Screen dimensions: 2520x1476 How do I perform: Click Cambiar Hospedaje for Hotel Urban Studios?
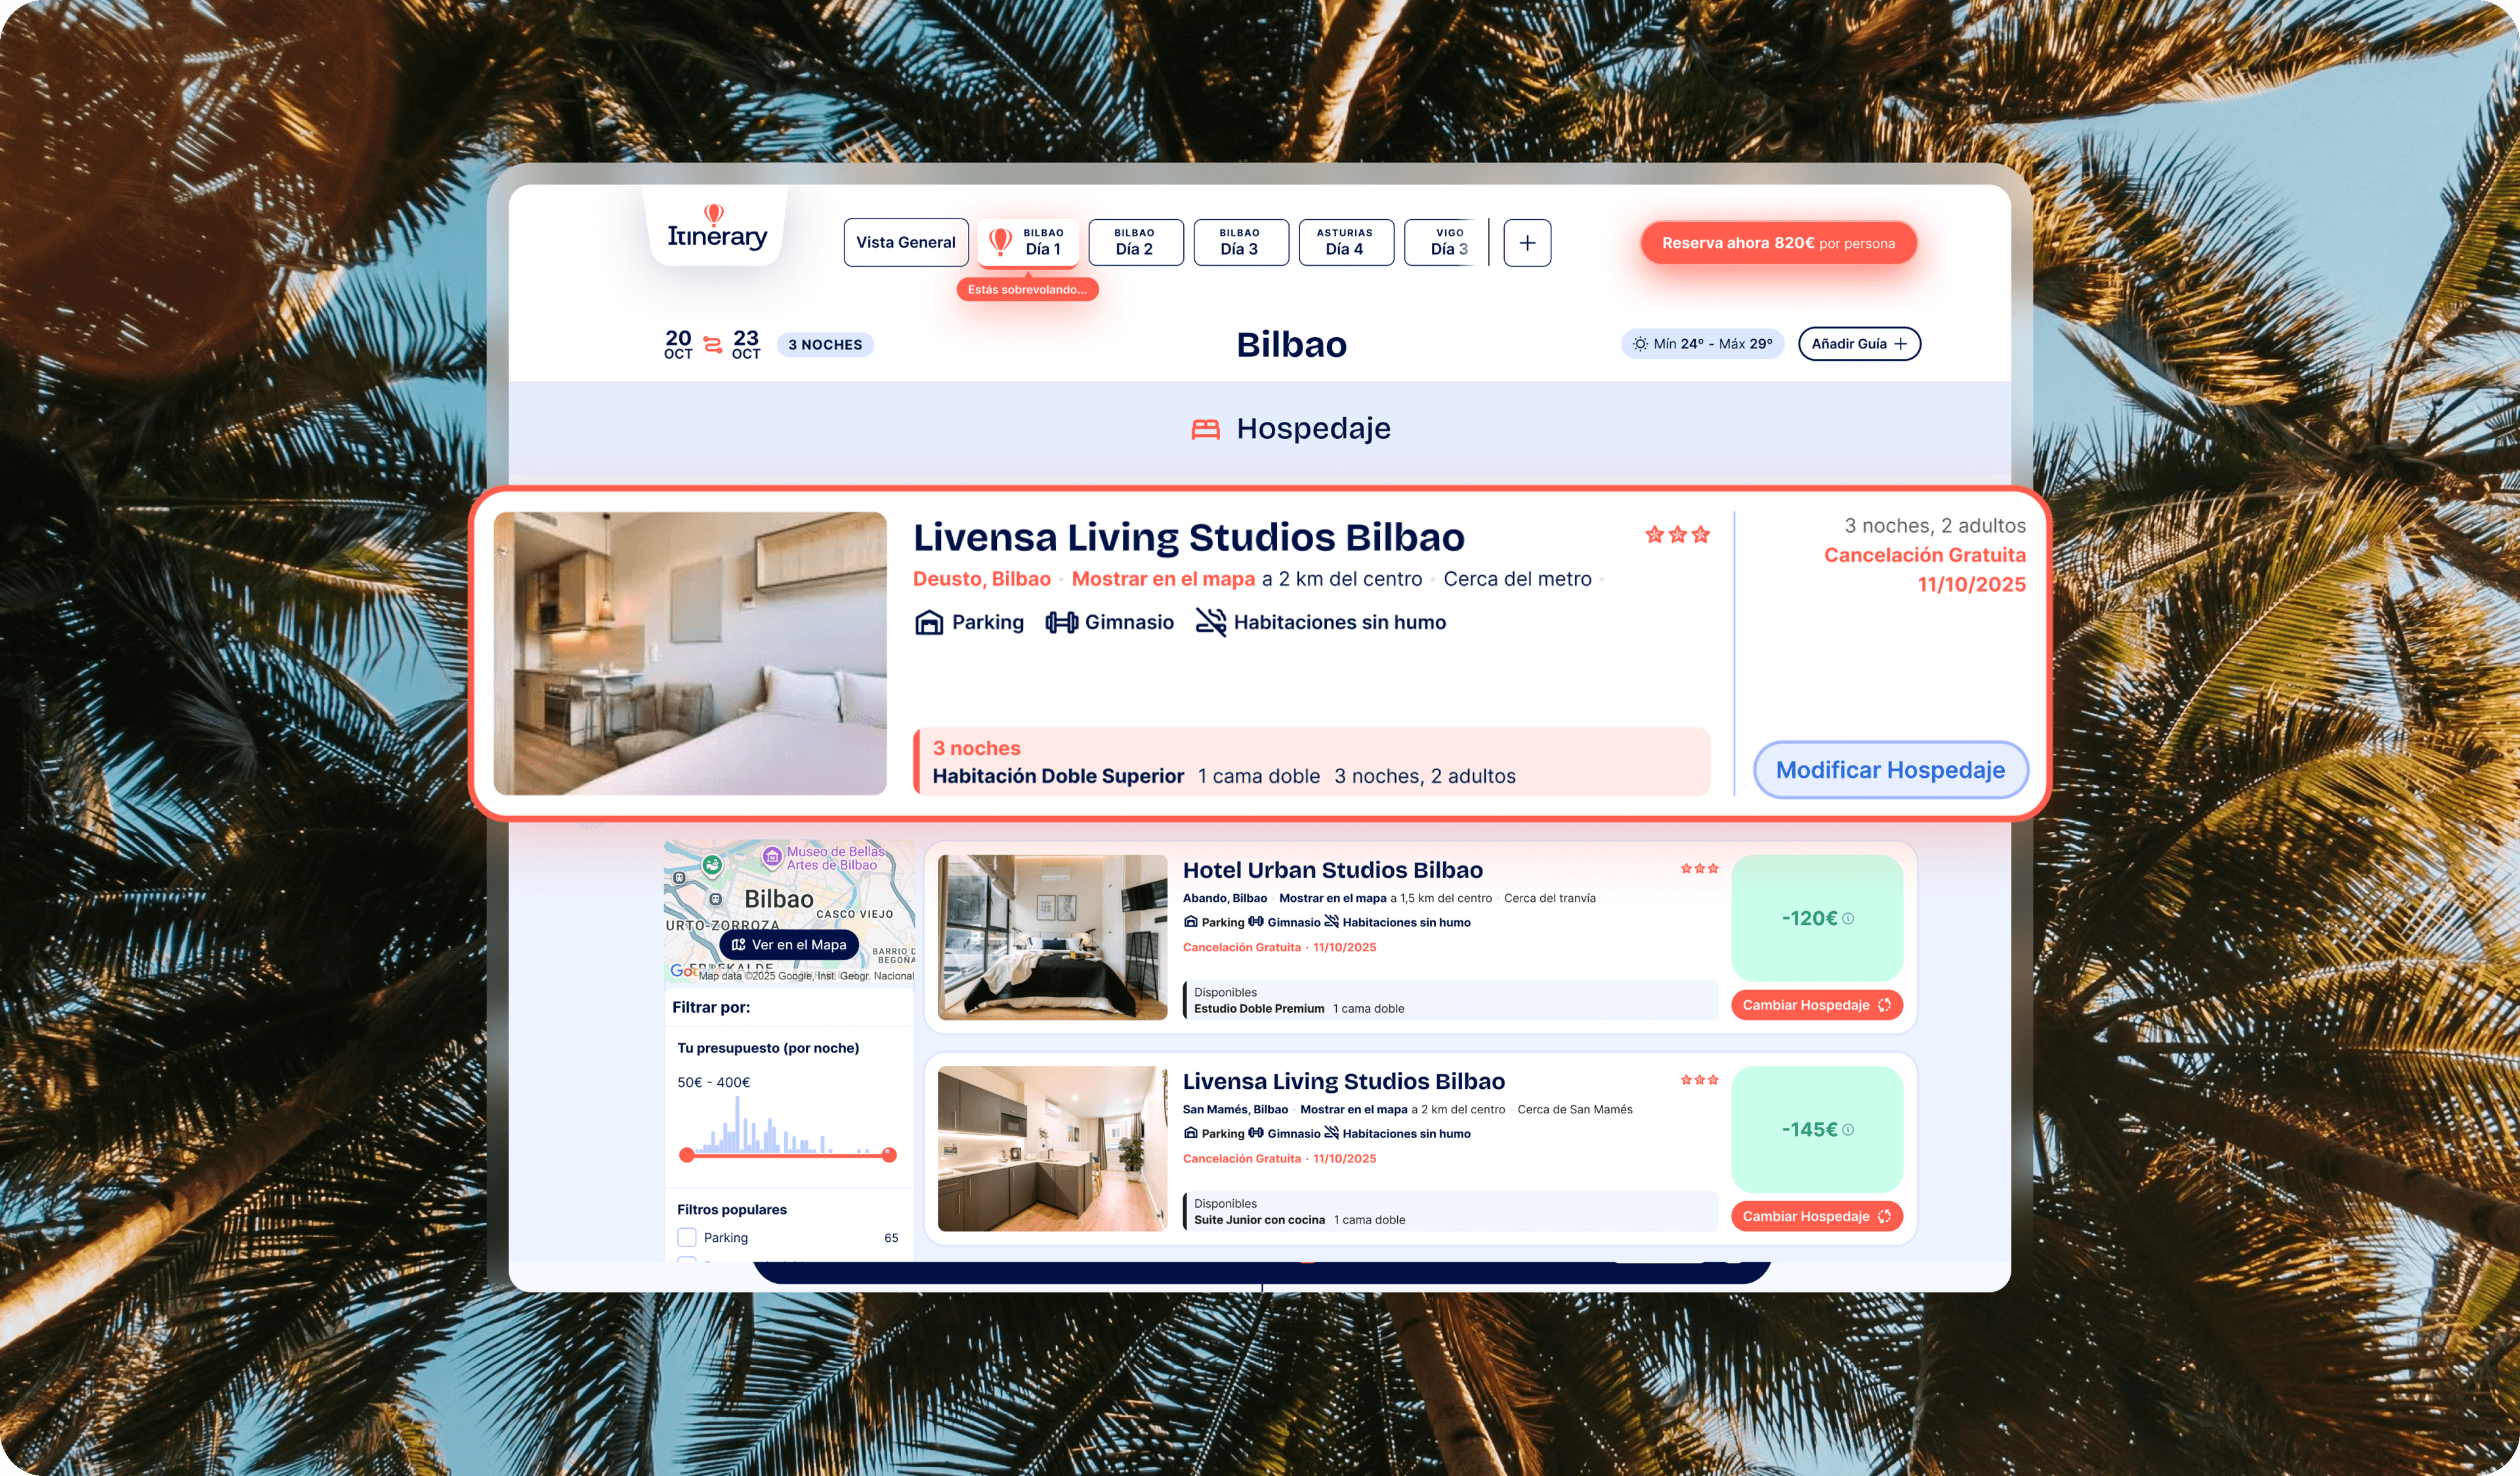[x=1815, y=1005]
